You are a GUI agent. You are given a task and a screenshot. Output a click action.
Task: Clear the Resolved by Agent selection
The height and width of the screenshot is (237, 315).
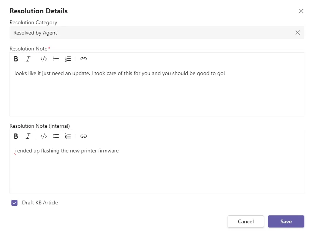298,33
